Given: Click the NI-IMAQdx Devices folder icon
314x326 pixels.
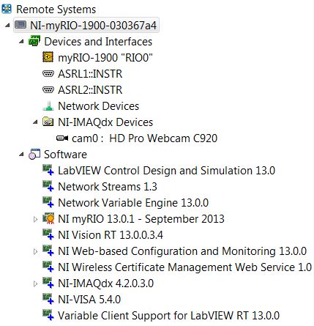Looking at the screenshot, I should pyautogui.click(x=48, y=122).
